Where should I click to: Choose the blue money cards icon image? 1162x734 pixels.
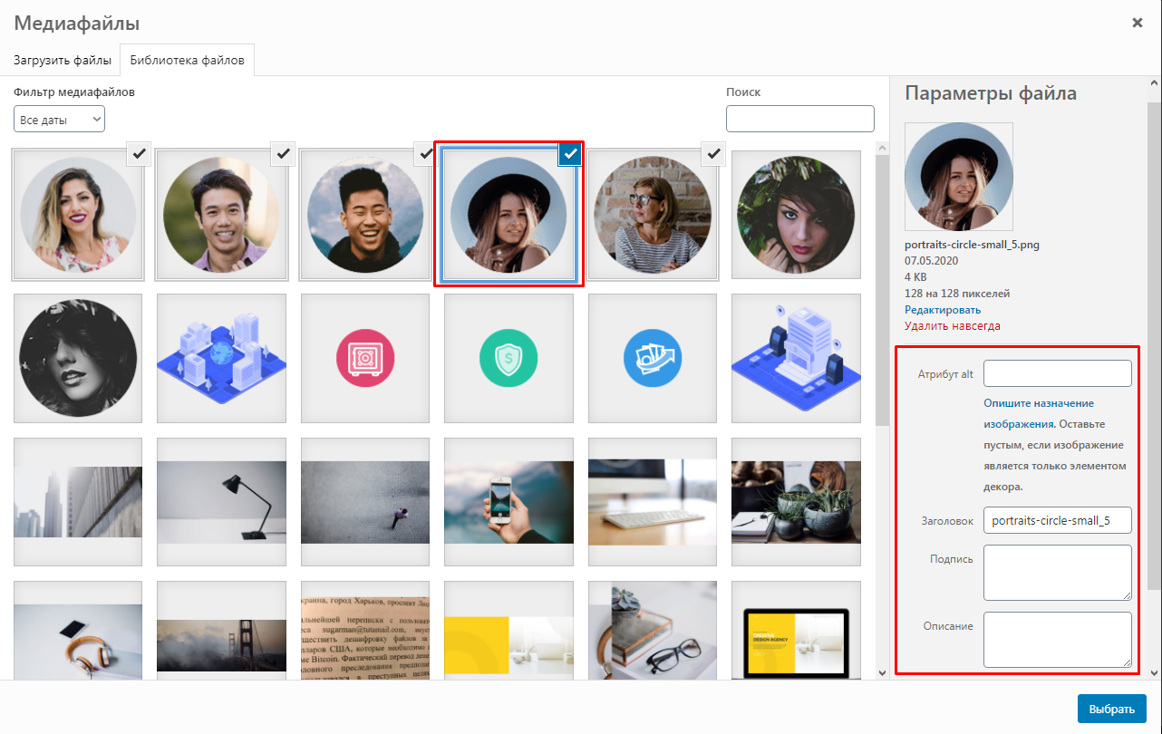coord(653,358)
